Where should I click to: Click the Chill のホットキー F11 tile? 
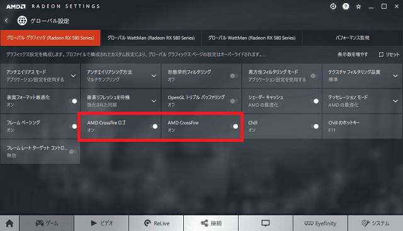pyautogui.click(x=363, y=127)
